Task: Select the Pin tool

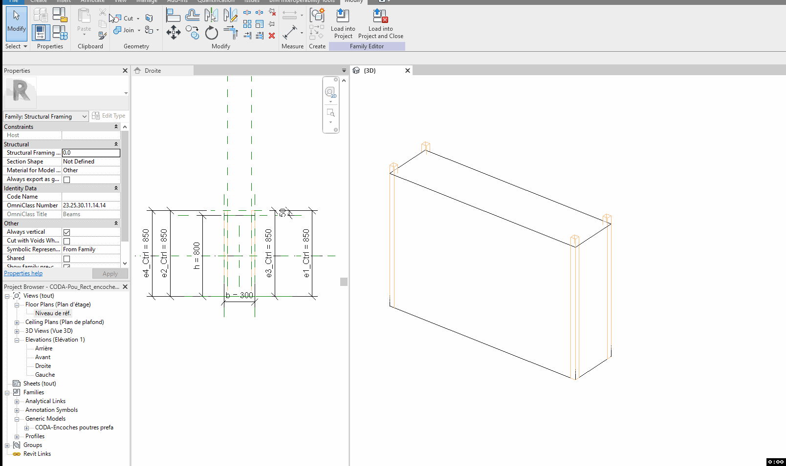Action: [x=271, y=23]
